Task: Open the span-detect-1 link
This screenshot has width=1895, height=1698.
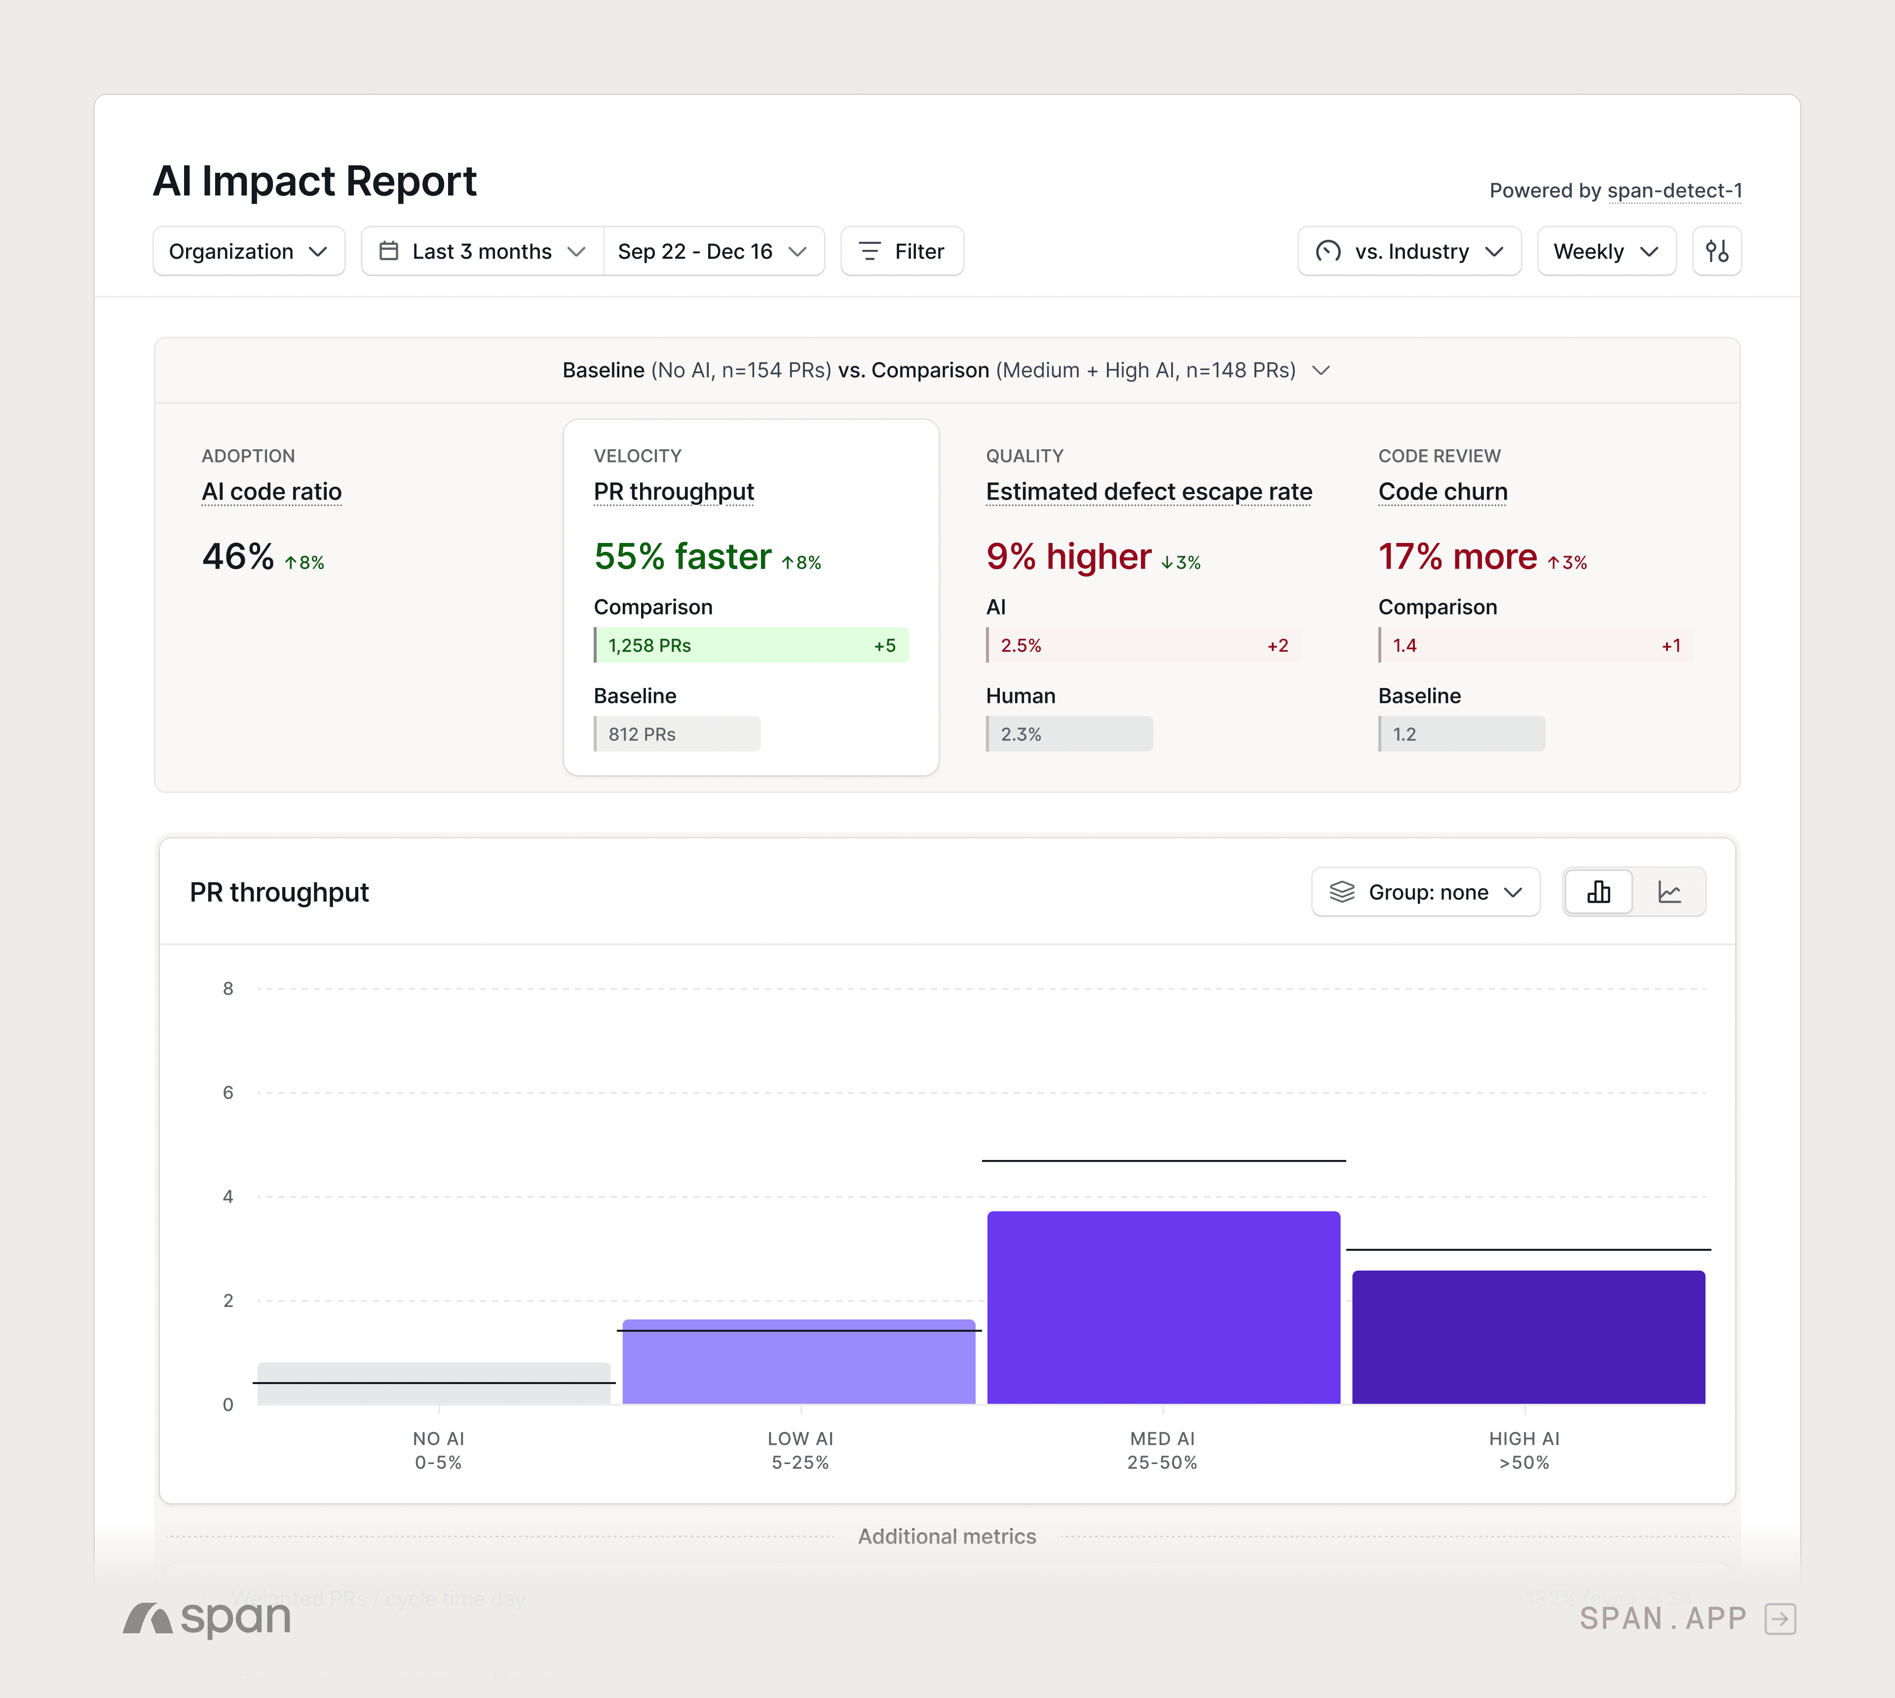Action: tap(1674, 191)
